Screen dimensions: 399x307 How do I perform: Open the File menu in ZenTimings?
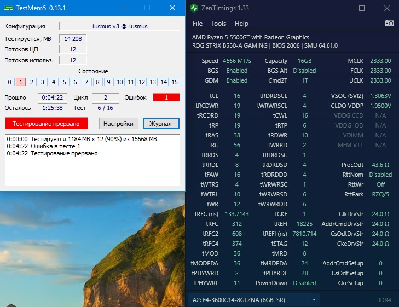coord(198,24)
